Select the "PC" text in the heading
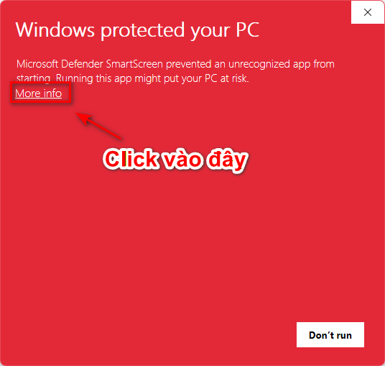The image size is (385, 366). pos(248,30)
